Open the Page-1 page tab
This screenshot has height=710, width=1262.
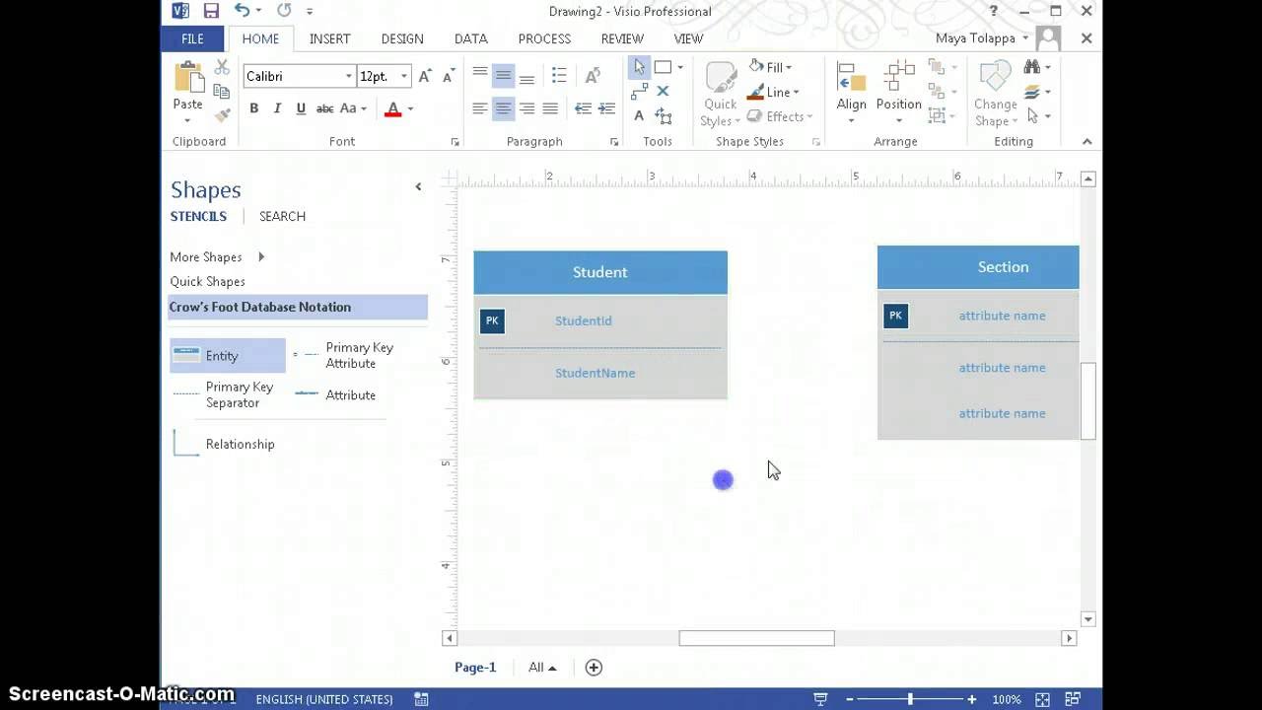(x=475, y=668)
